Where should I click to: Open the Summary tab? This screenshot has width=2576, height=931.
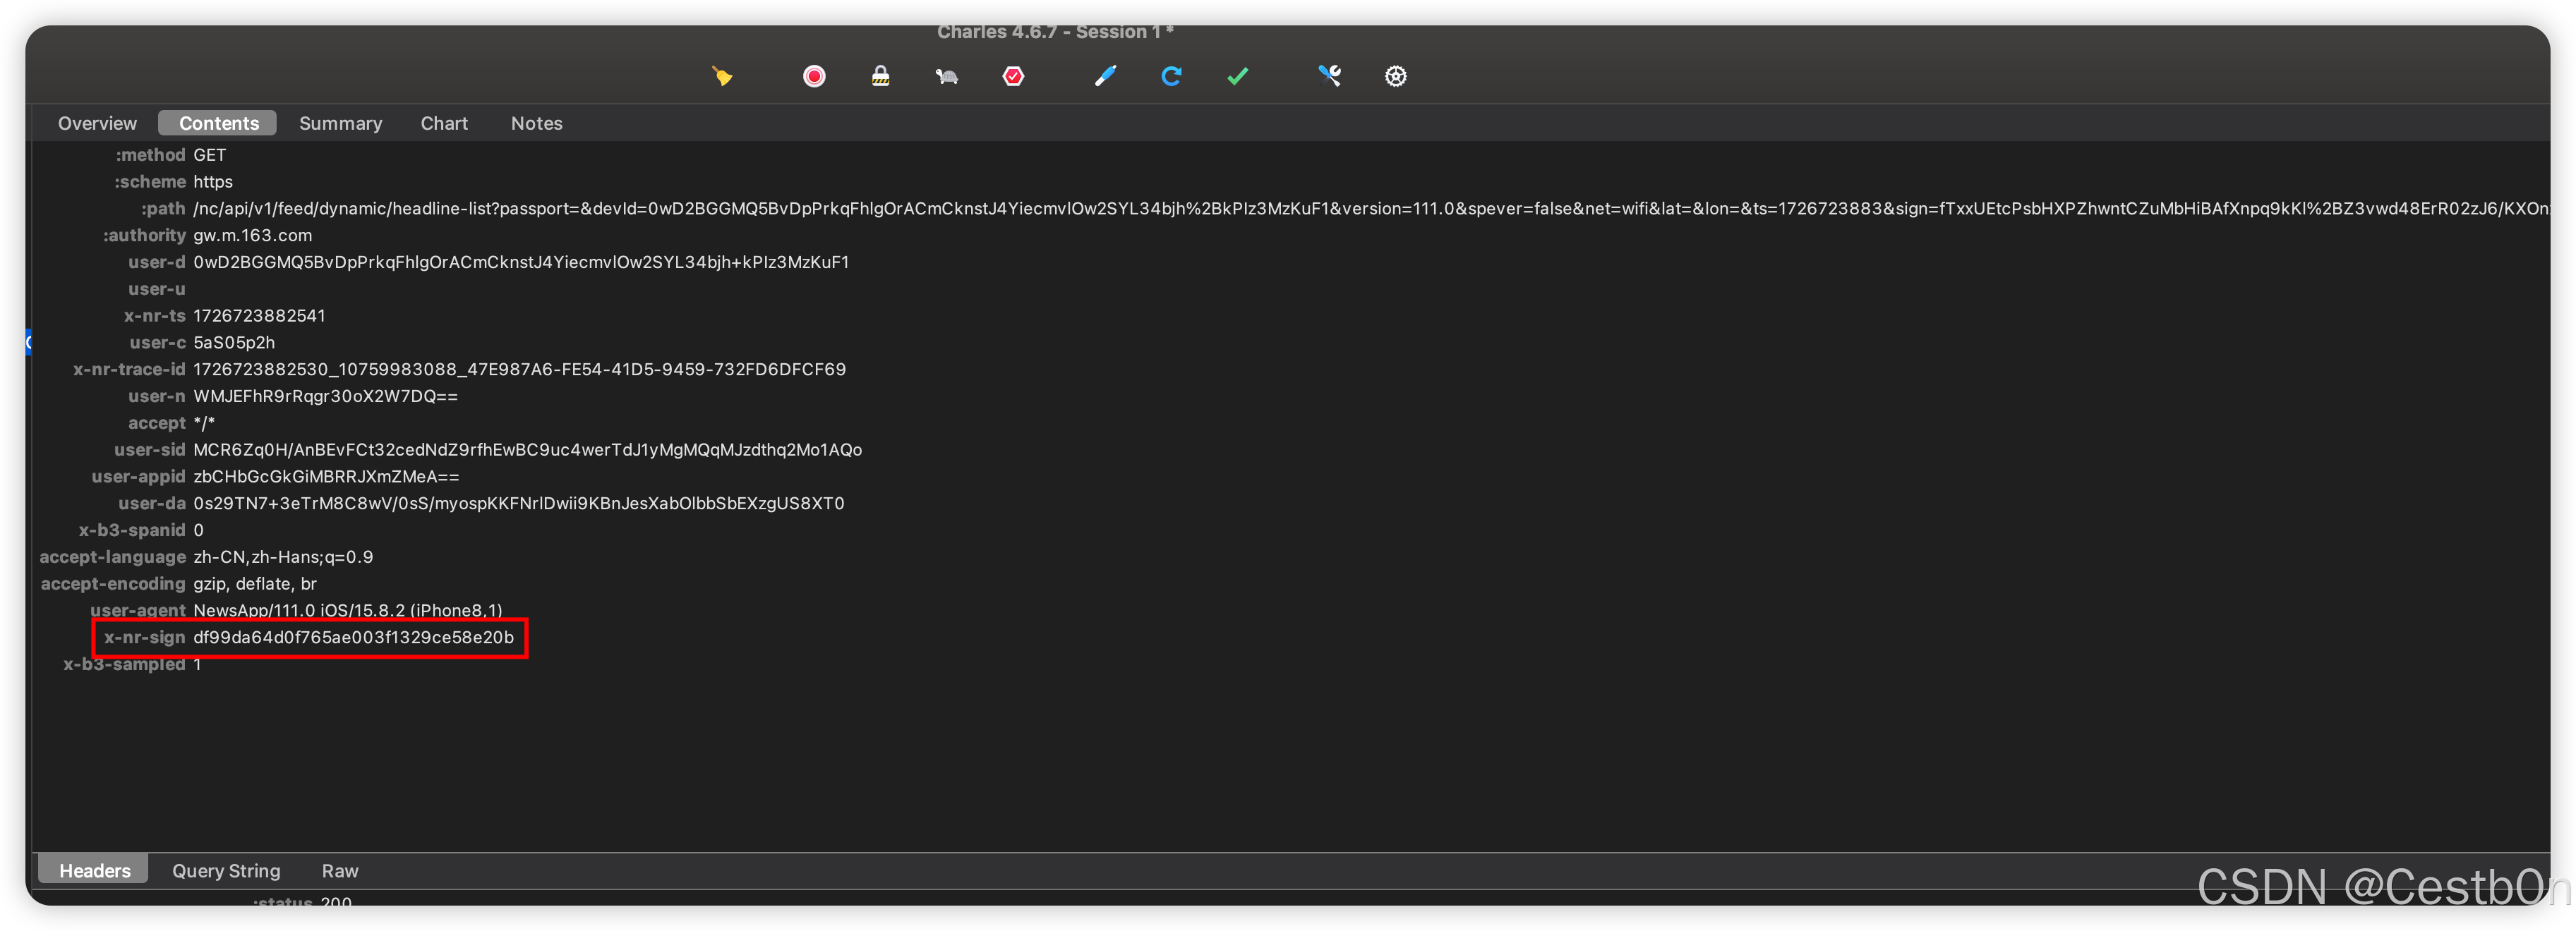(x=340, y=123)
